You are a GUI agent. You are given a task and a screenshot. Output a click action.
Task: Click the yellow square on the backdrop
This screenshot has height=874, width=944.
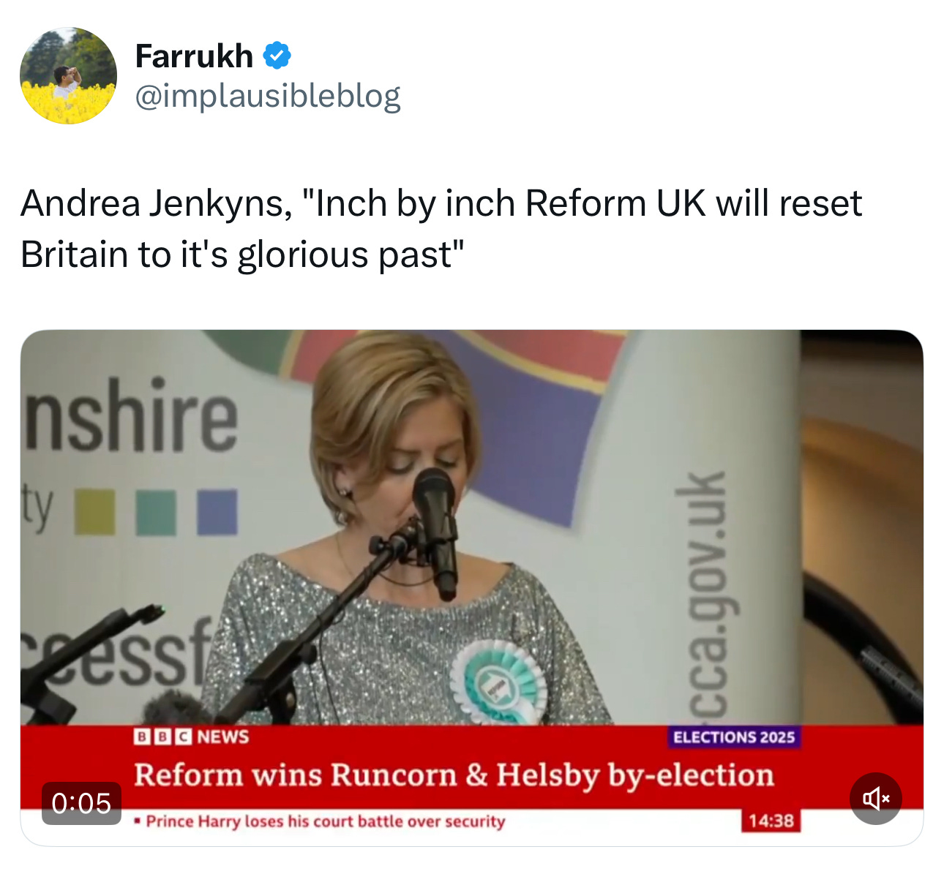click(96, 512)
